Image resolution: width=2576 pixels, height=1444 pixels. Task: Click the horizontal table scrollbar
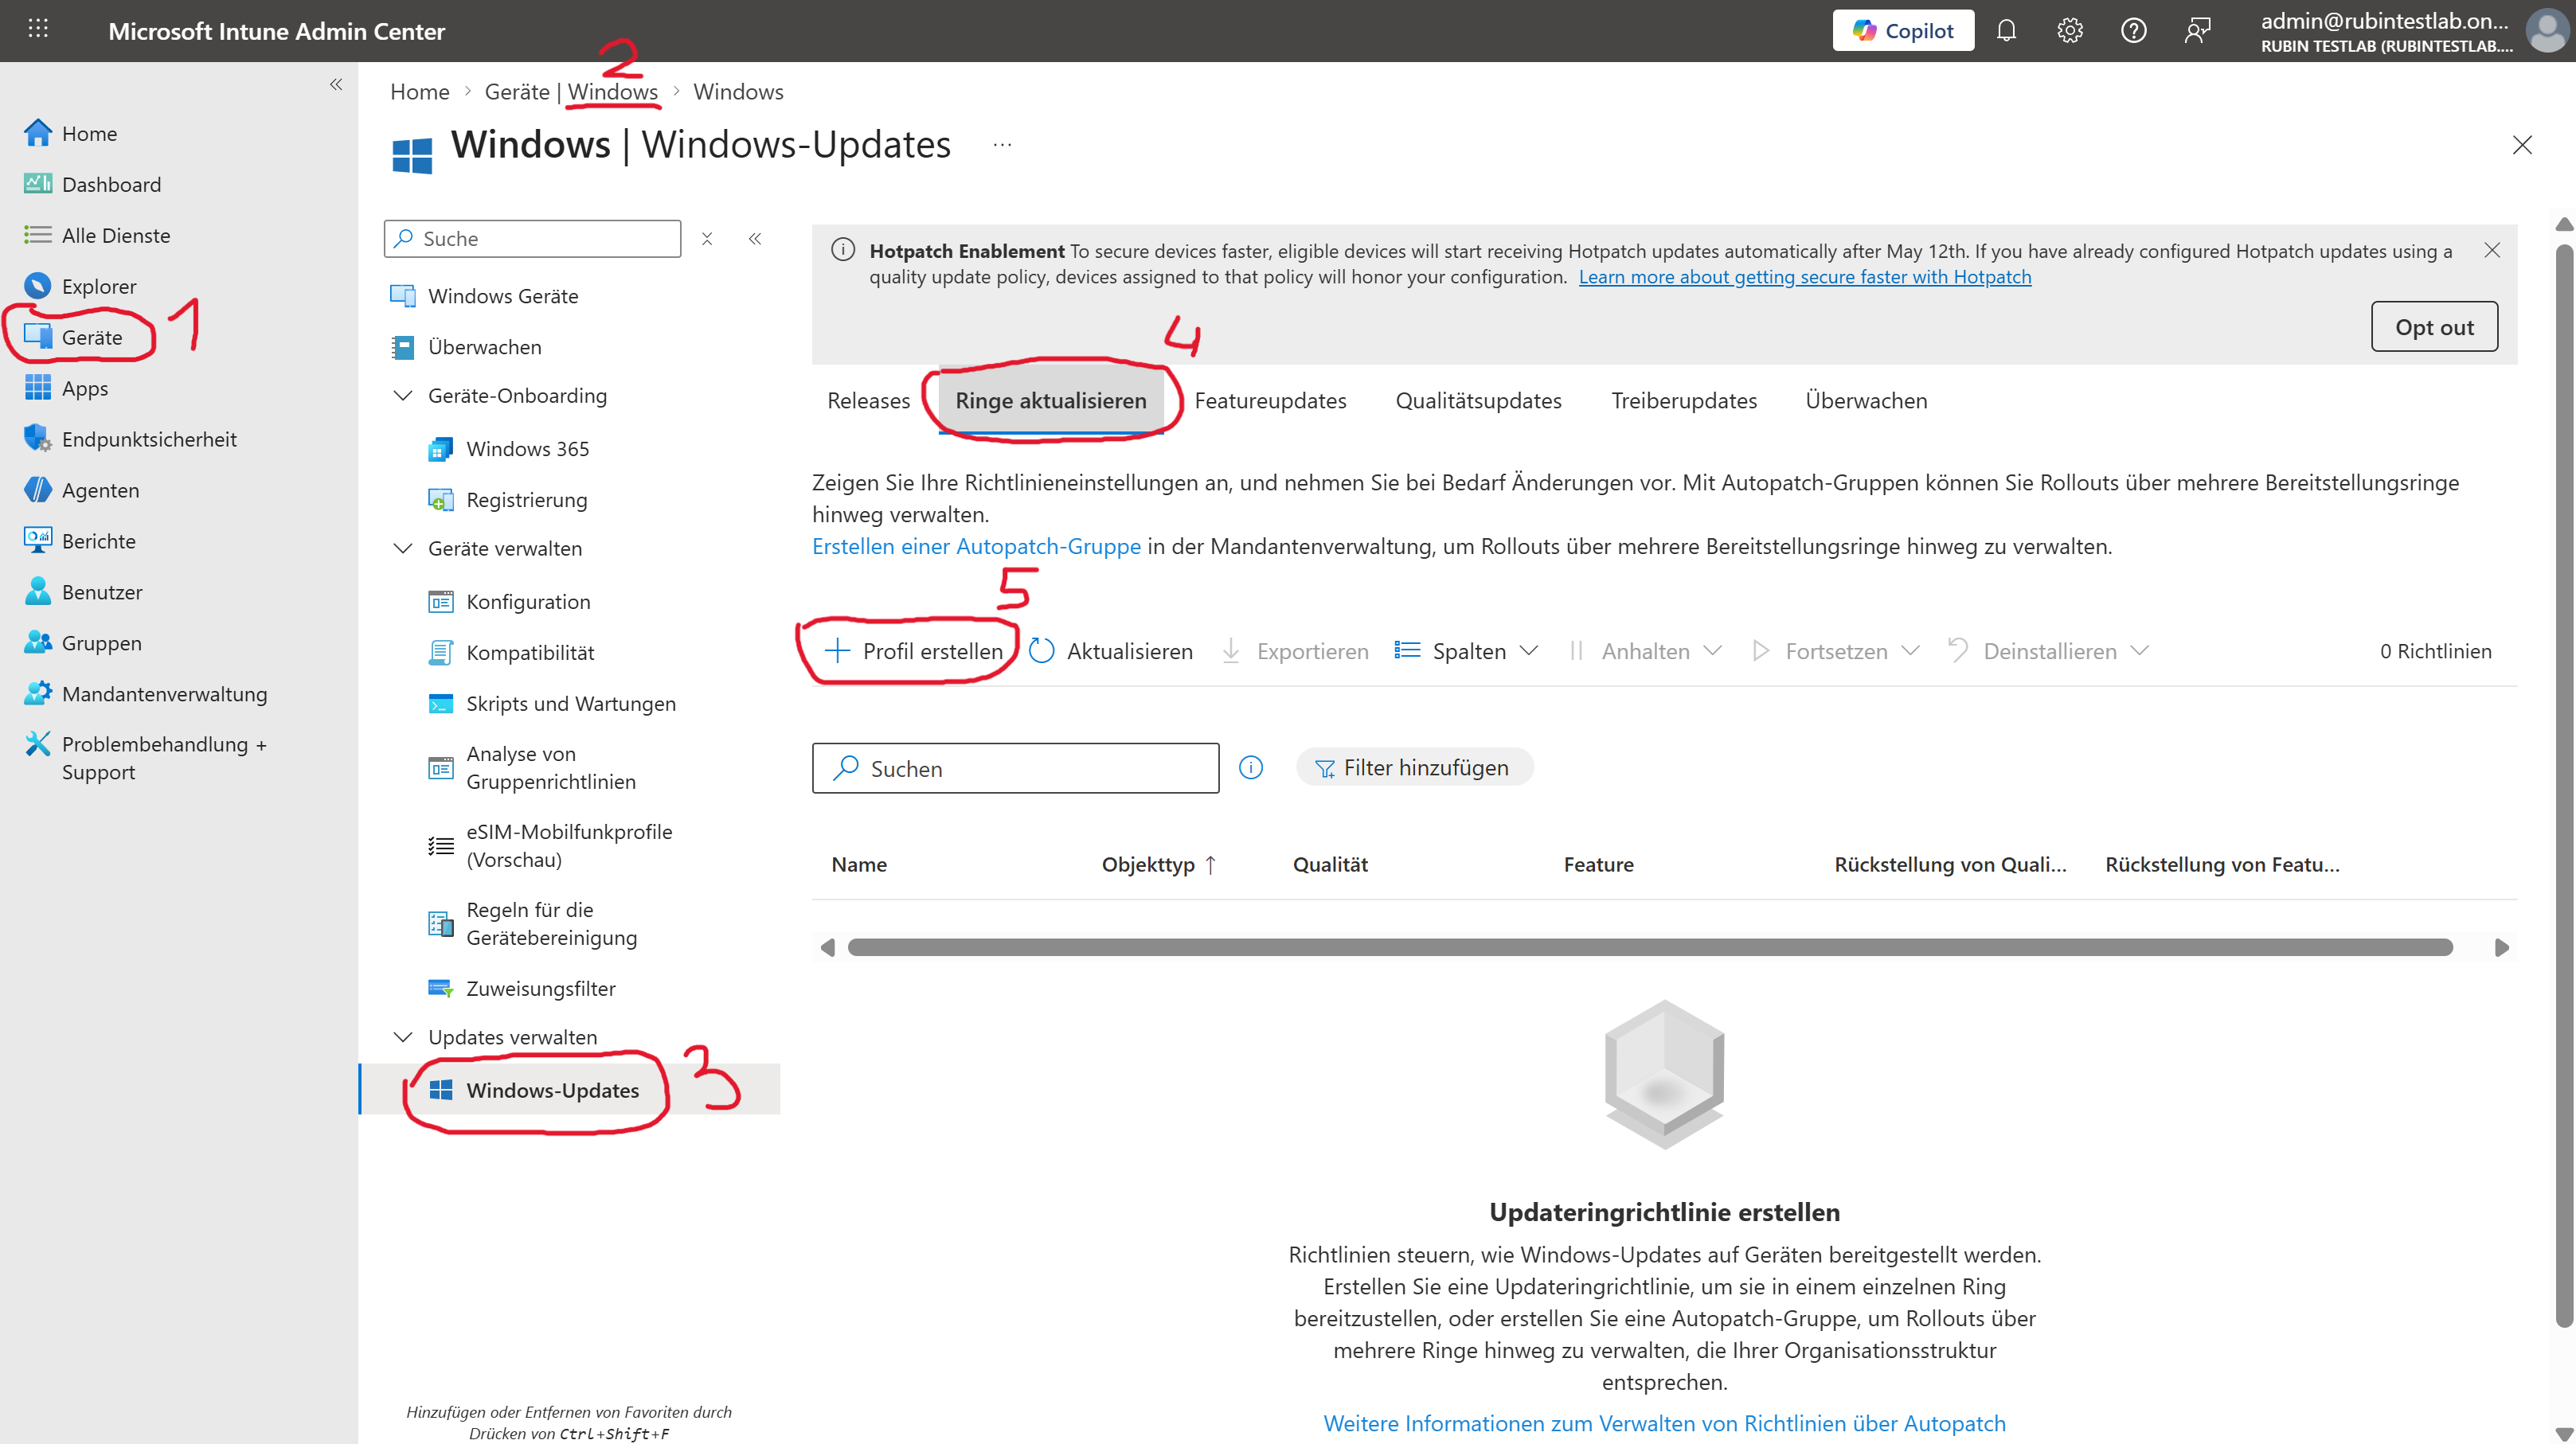coord(1650,947)
